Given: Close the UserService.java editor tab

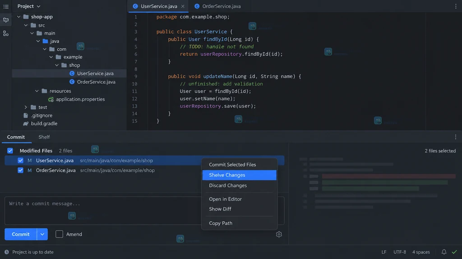Looking at the screenshot, I should click(183, 6).
